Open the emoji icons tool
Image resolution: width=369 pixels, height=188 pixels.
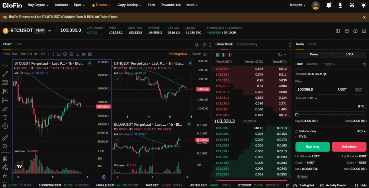[x=5, y=126]
